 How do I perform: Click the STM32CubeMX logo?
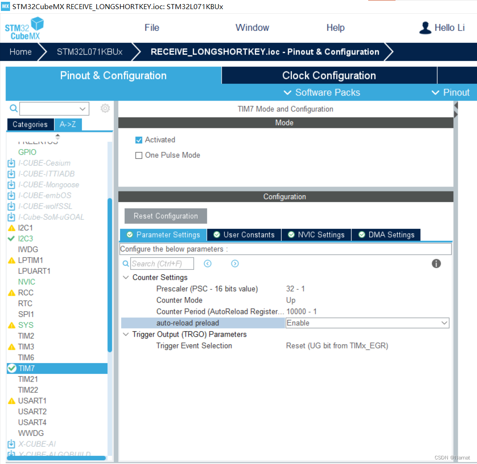point(24,29)
